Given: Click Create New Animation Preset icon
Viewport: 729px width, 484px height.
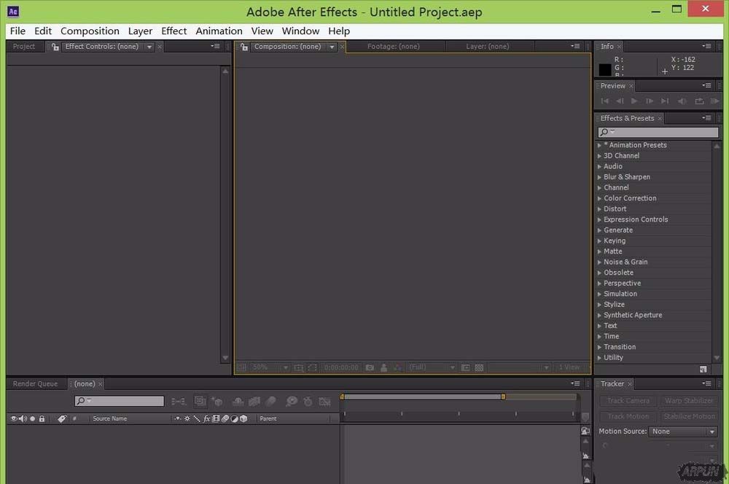Looking at the screenshot, I should click(703, 370).
